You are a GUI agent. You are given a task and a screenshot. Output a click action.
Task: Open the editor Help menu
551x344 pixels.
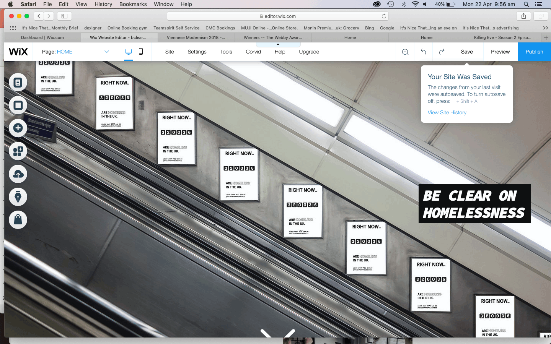point(280,52)
